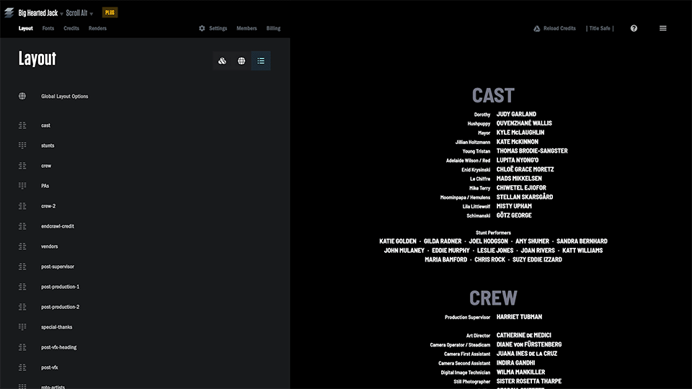Click the Stunt Performers label in preview

pos(493,233)
